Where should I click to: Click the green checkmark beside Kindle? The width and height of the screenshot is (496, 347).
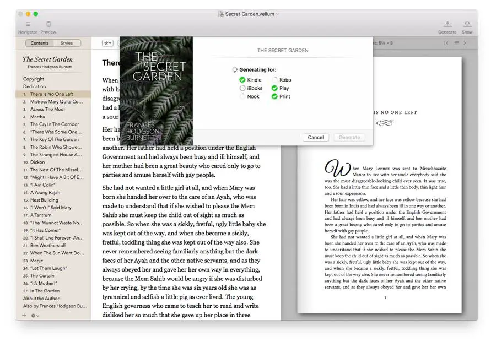tap(242, 80)
